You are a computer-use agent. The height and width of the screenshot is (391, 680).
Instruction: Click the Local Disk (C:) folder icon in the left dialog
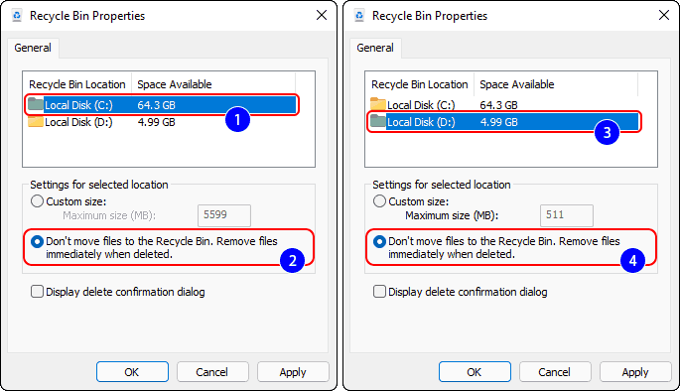click(x=36, y=104)
